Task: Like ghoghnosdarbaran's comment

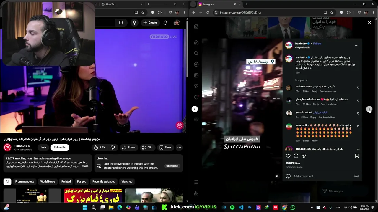Action: coord(358,100)
